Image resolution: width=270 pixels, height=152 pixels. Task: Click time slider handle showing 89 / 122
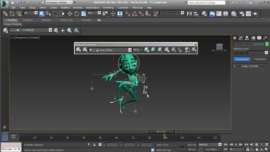click(x=161, y=131)
